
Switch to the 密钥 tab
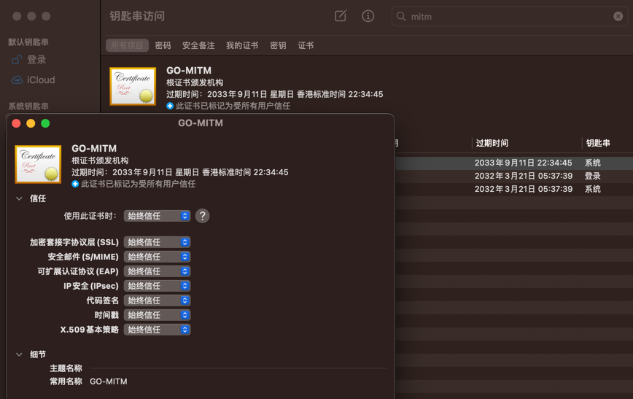click(278, 45)
